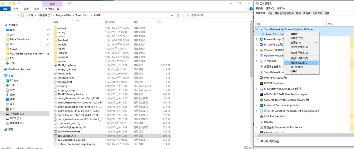The image size is (354, 149).
Task: Click the Back navigation arrow in Explorer
Action: click(3, 15)
